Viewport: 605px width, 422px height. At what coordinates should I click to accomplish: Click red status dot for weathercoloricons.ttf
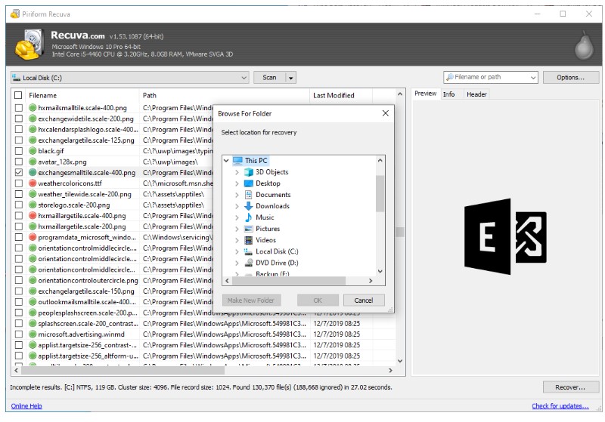pos(33,183)
